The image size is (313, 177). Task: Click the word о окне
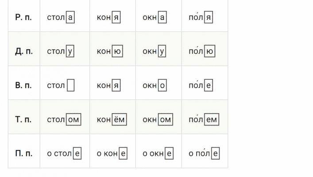tap(158, 154)
